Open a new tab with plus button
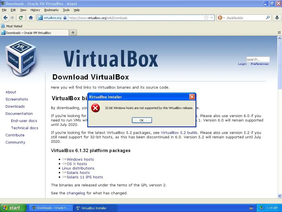The height and width of the screenshot is (212, 282). [x=73, y=33]
